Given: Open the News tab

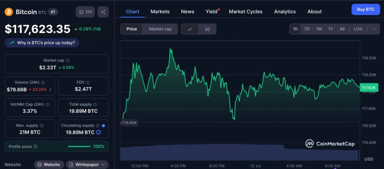Looking at the screenshot, I should click(187, 12).
